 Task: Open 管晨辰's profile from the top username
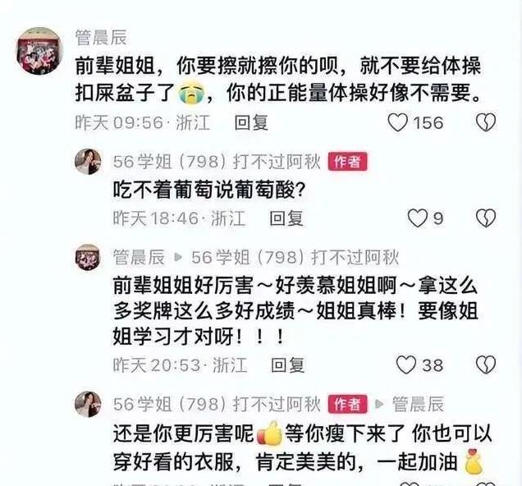pyautogui.click(x=101, y=37)
